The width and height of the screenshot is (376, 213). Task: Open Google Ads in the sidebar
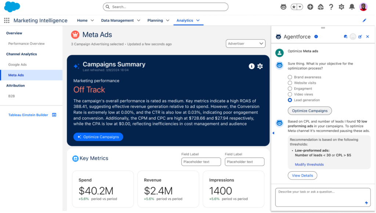click(x=18, y=65)
